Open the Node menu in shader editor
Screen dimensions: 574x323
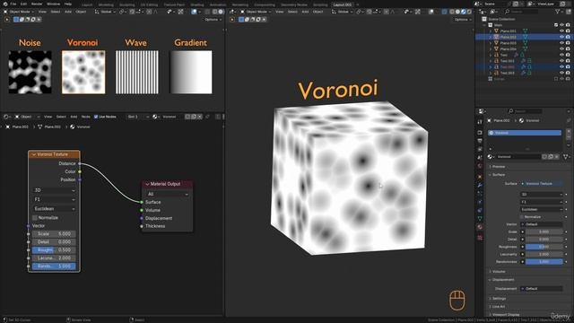[85, 117]
